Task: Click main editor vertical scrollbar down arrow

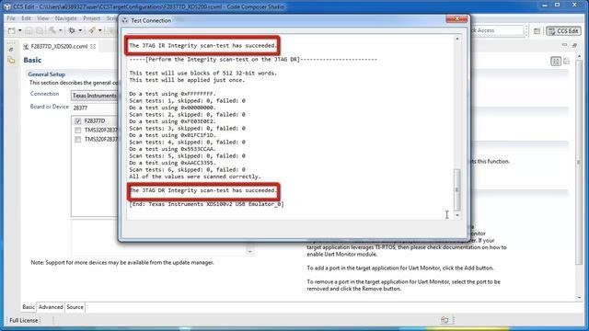Action: 579,298
